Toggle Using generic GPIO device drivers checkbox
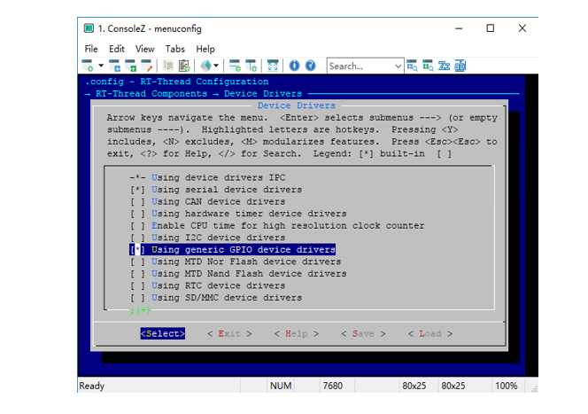This screenshot has height=414, width=588. click(137, 250)
